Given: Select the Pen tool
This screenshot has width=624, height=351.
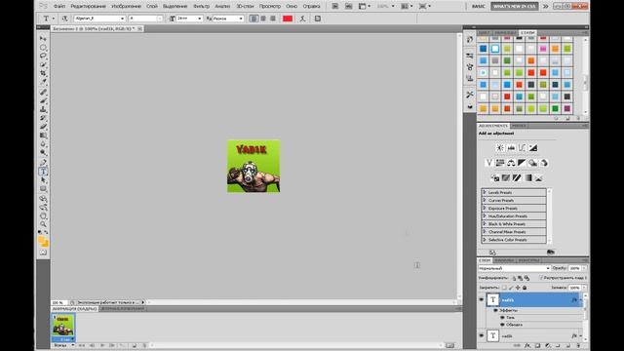Looking at the screenshot, I should point(43,163).
